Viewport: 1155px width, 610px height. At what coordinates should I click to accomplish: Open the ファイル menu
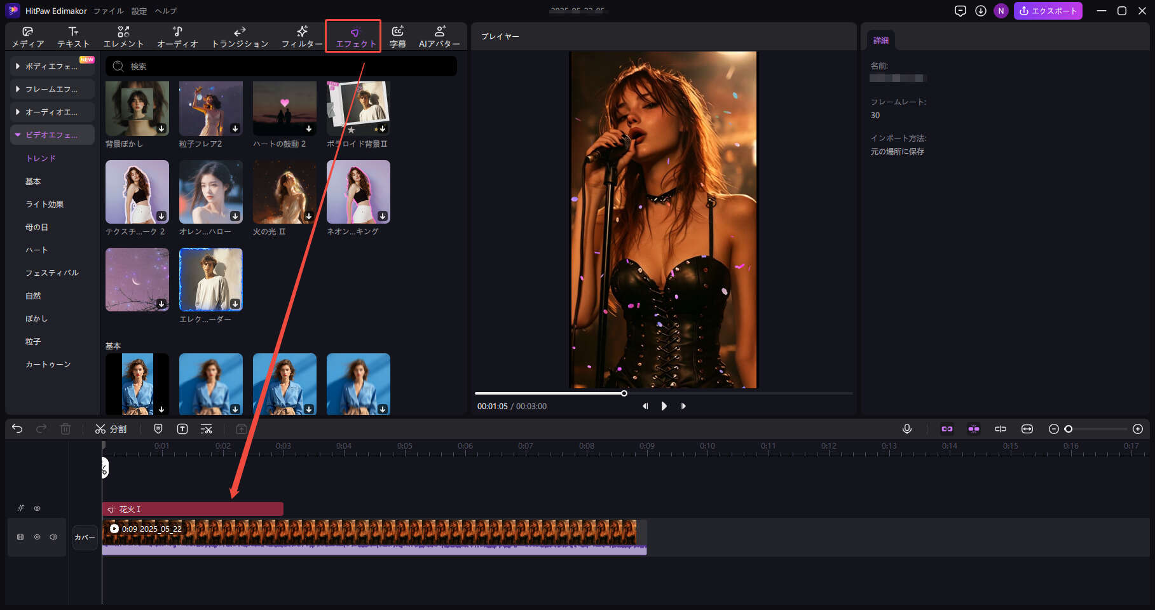pyautogui.click(x=109, y=11)
